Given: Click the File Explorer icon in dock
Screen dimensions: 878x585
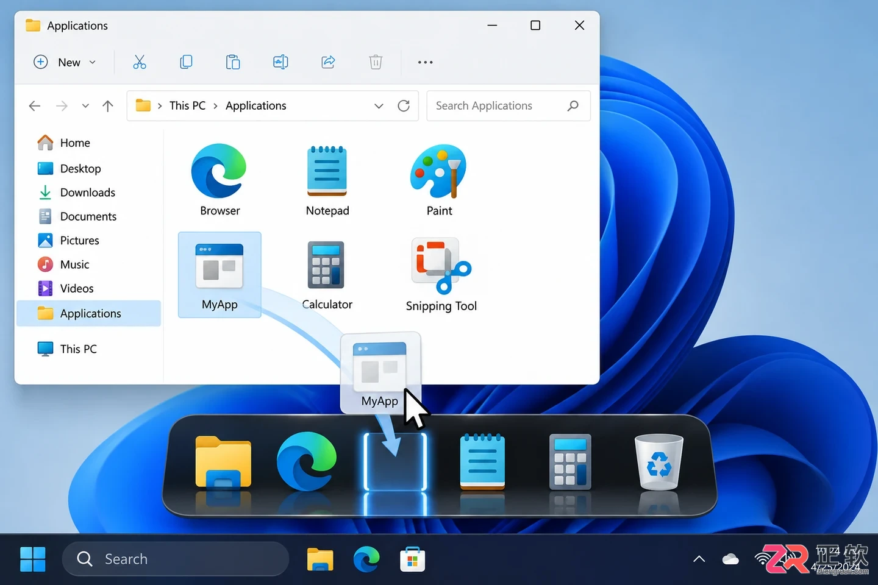Looking at the screenshot, I should coord(223,462).
